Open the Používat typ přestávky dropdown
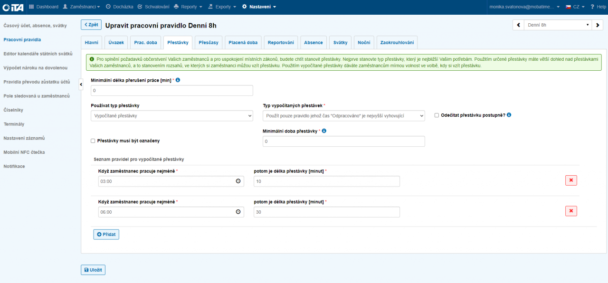 coord(171,115)
